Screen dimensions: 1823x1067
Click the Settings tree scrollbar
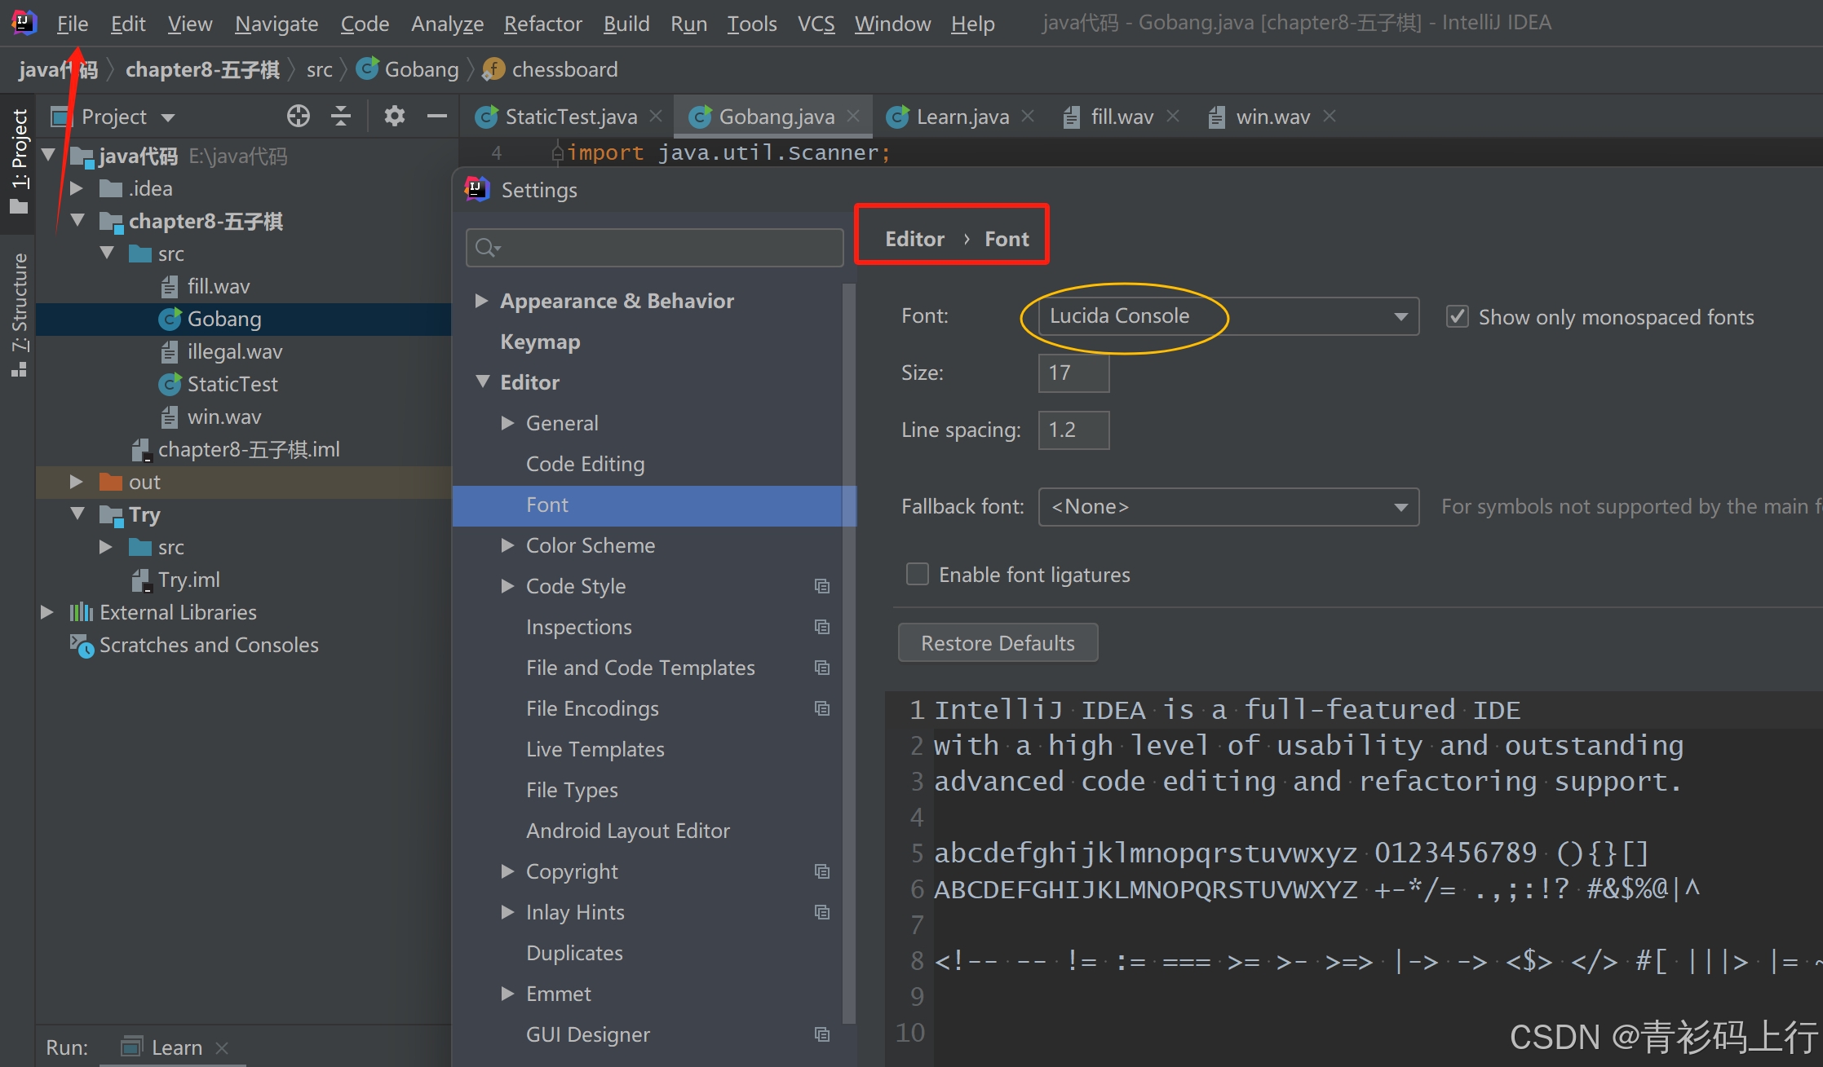coord(848,652)
